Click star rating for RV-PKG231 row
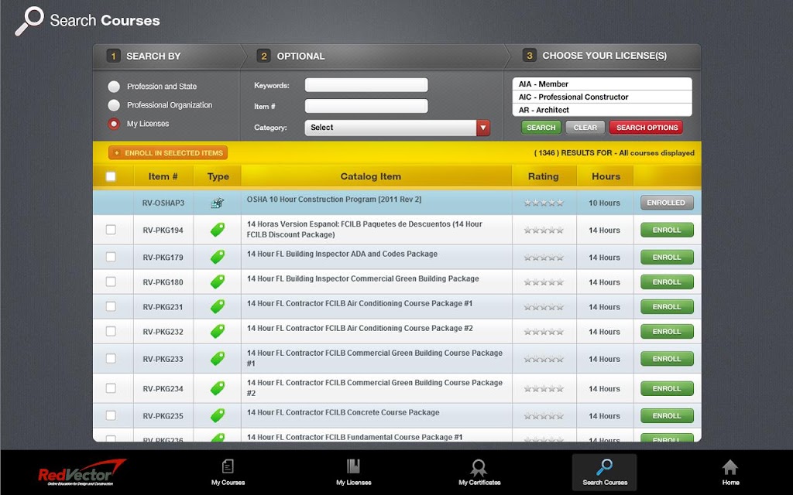793x495 pixels. coord(544,307)
